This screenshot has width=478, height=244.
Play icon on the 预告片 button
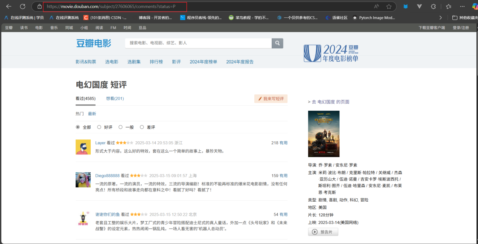[x=315, y=232]
